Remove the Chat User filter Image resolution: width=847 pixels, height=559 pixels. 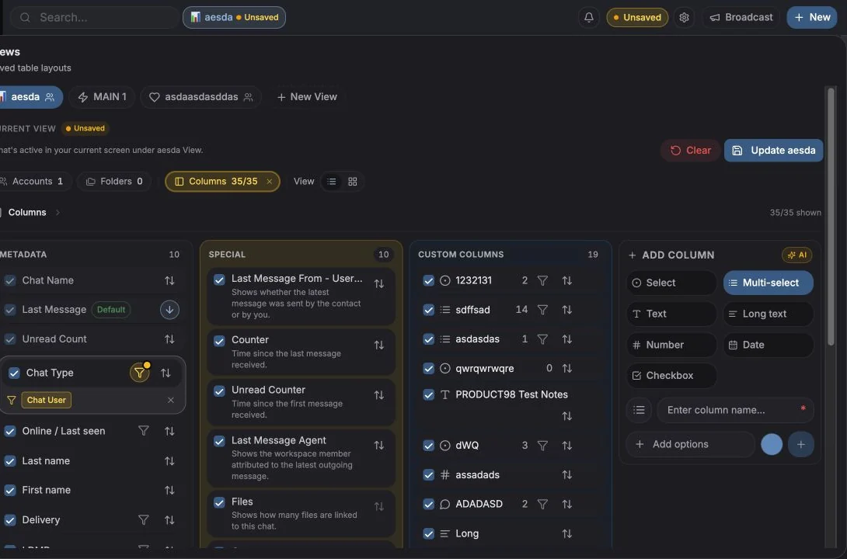pyautogui.click(x=171, y=400)
